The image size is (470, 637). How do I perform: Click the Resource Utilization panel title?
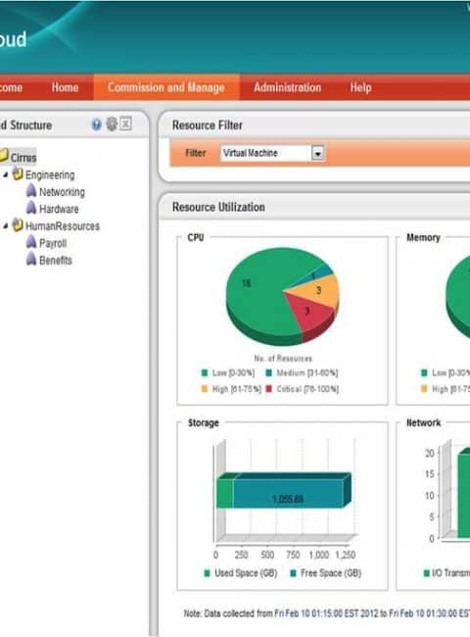coord(218,207)
